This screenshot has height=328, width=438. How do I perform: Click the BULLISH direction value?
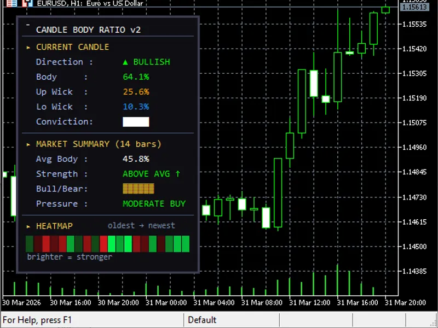152,62
